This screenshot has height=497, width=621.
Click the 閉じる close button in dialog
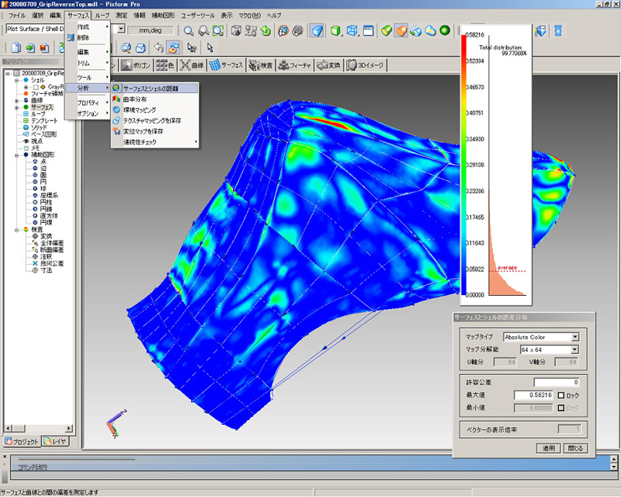point(575,448)
